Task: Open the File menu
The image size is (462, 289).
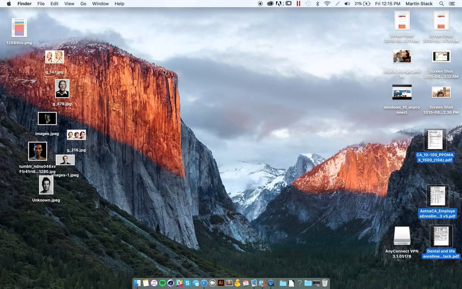Action: 41,4
